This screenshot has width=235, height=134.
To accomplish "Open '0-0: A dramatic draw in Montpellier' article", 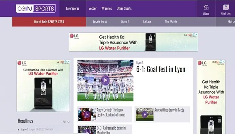I will (x=111, y=130).
